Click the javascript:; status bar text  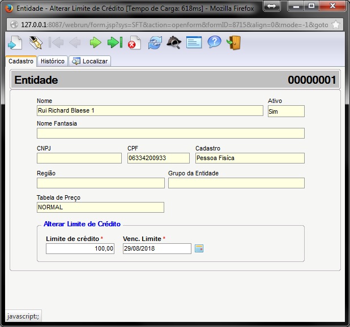[x=23, y=316]
